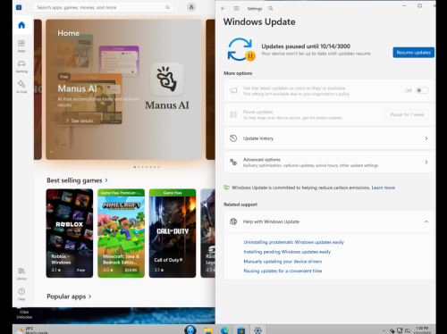Open File Explorer from the taskbar
Viewport: 447px width, 334px height.
pos(208,330)
